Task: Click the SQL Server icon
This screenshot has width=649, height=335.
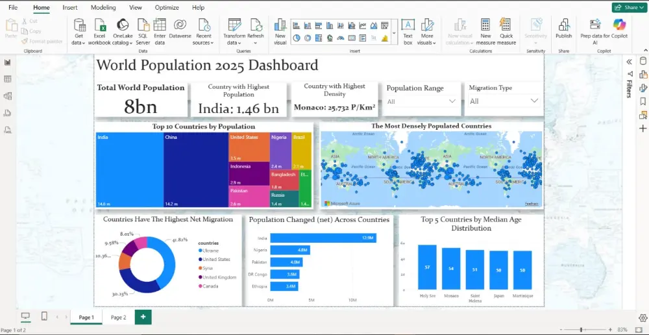Action: 143,25
